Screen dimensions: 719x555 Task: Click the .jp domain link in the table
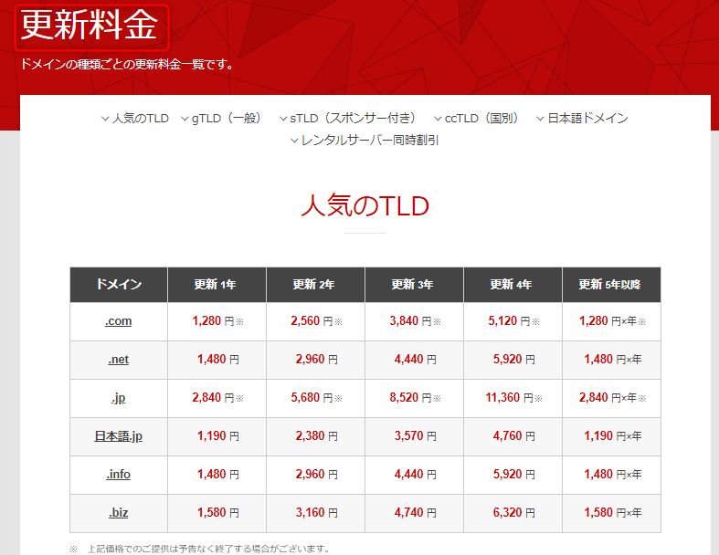(119, 398)
